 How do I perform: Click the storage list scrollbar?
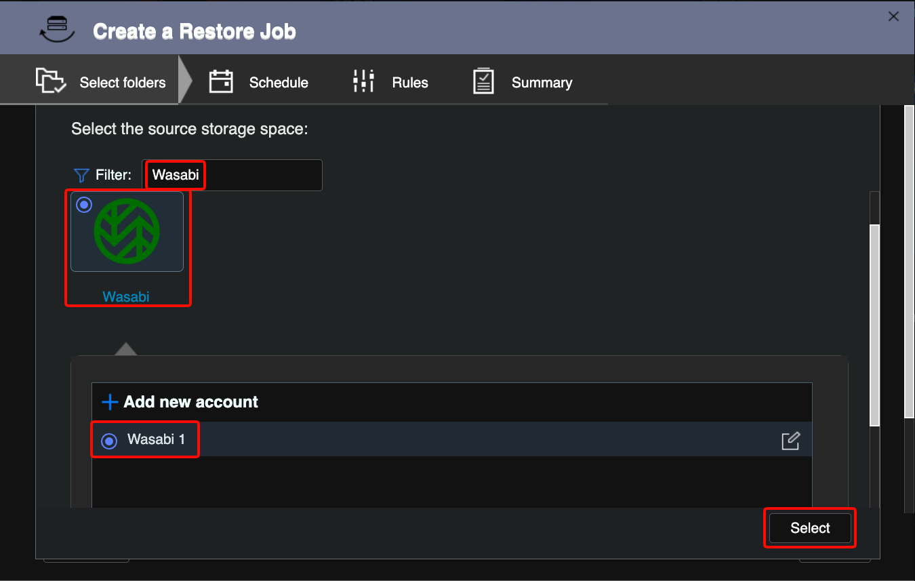(x=874, y=325)
